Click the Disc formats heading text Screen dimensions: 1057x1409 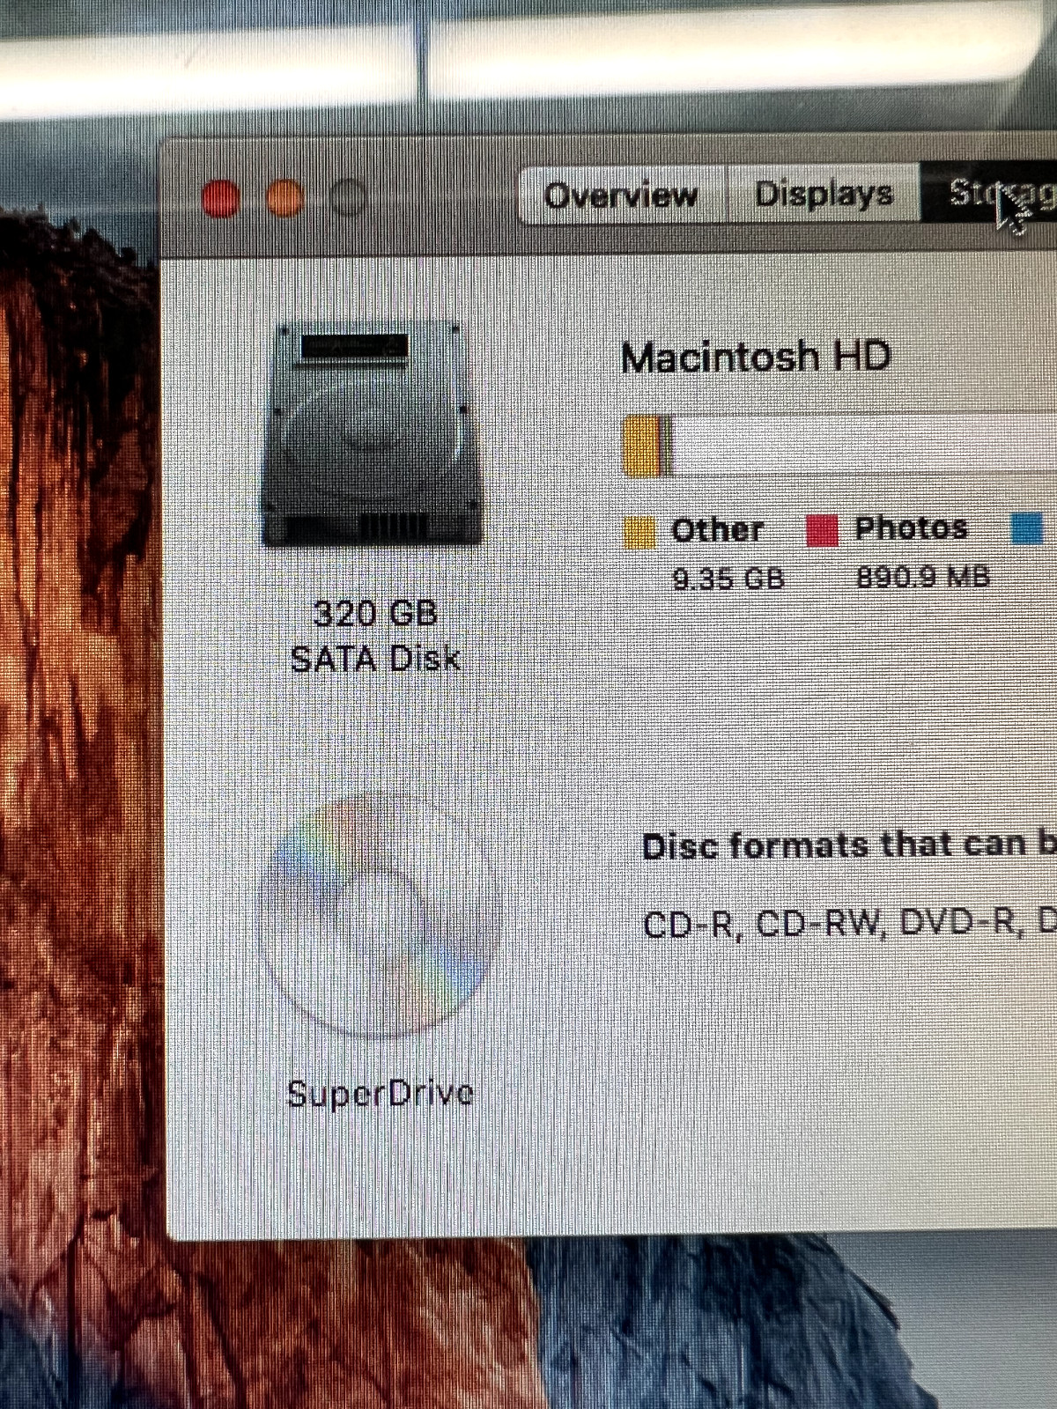tap(849, 845)
